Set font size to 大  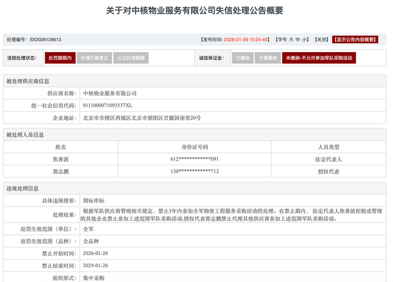[290, 40]
